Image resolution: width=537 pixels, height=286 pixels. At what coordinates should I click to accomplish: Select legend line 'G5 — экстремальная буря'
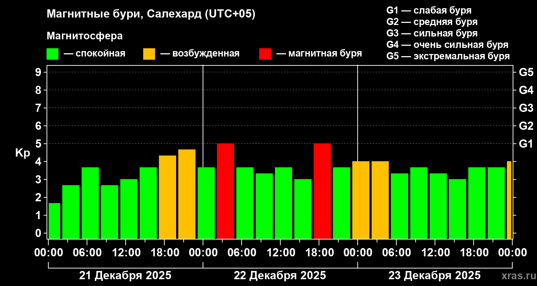pos(448,56)
